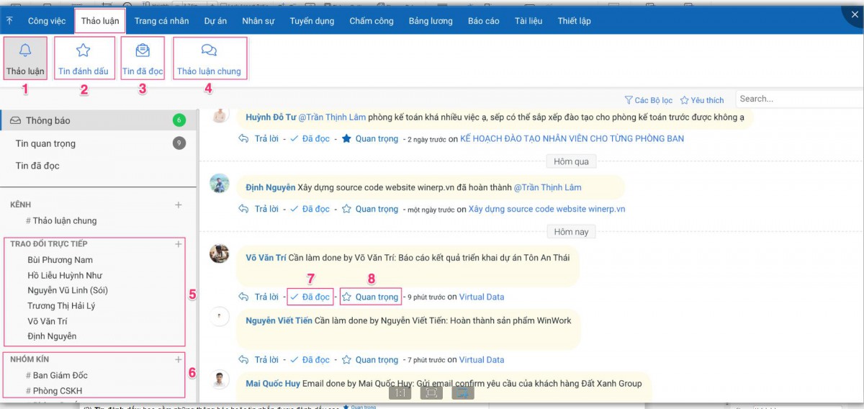Open Thảo luận chung chat icon

(209, 50)
